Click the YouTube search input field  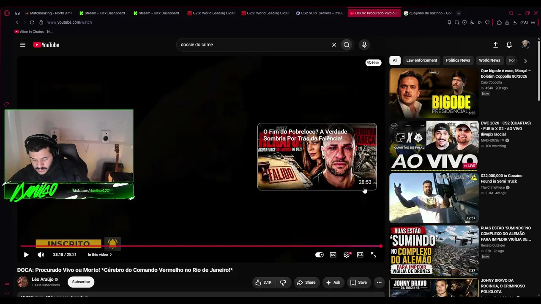(x=255, y=45)
